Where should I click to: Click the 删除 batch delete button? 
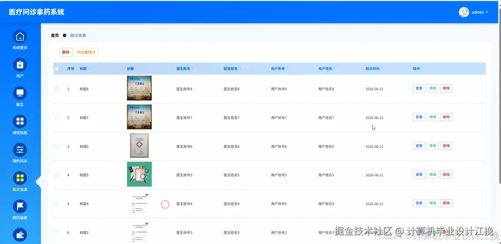(x=65, y=52)
